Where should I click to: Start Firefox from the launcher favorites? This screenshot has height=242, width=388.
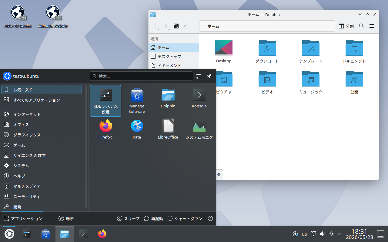coord(105,129)
